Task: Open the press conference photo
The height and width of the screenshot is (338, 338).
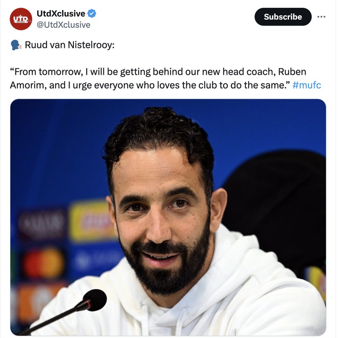Action: (x=168, y=217)
